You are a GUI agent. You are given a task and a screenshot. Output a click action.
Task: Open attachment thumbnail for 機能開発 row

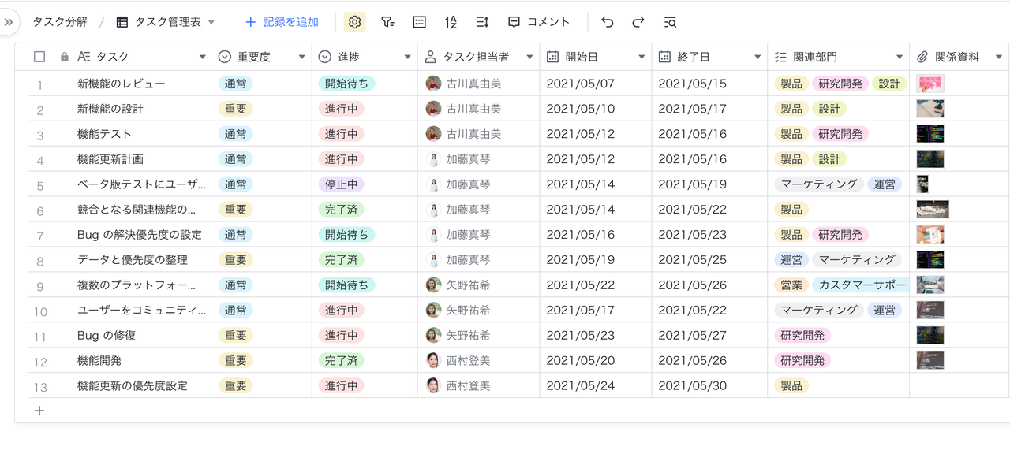930,361
